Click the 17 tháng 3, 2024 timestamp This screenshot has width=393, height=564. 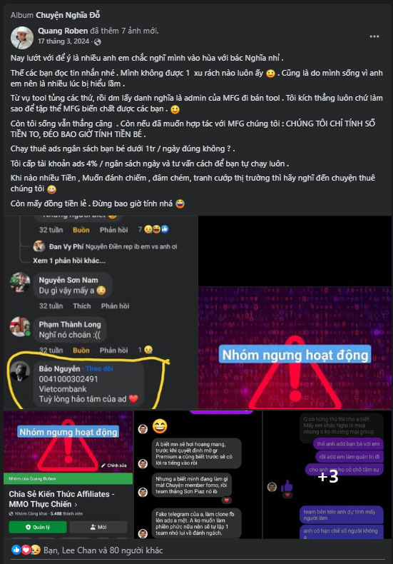coord(63,41)
